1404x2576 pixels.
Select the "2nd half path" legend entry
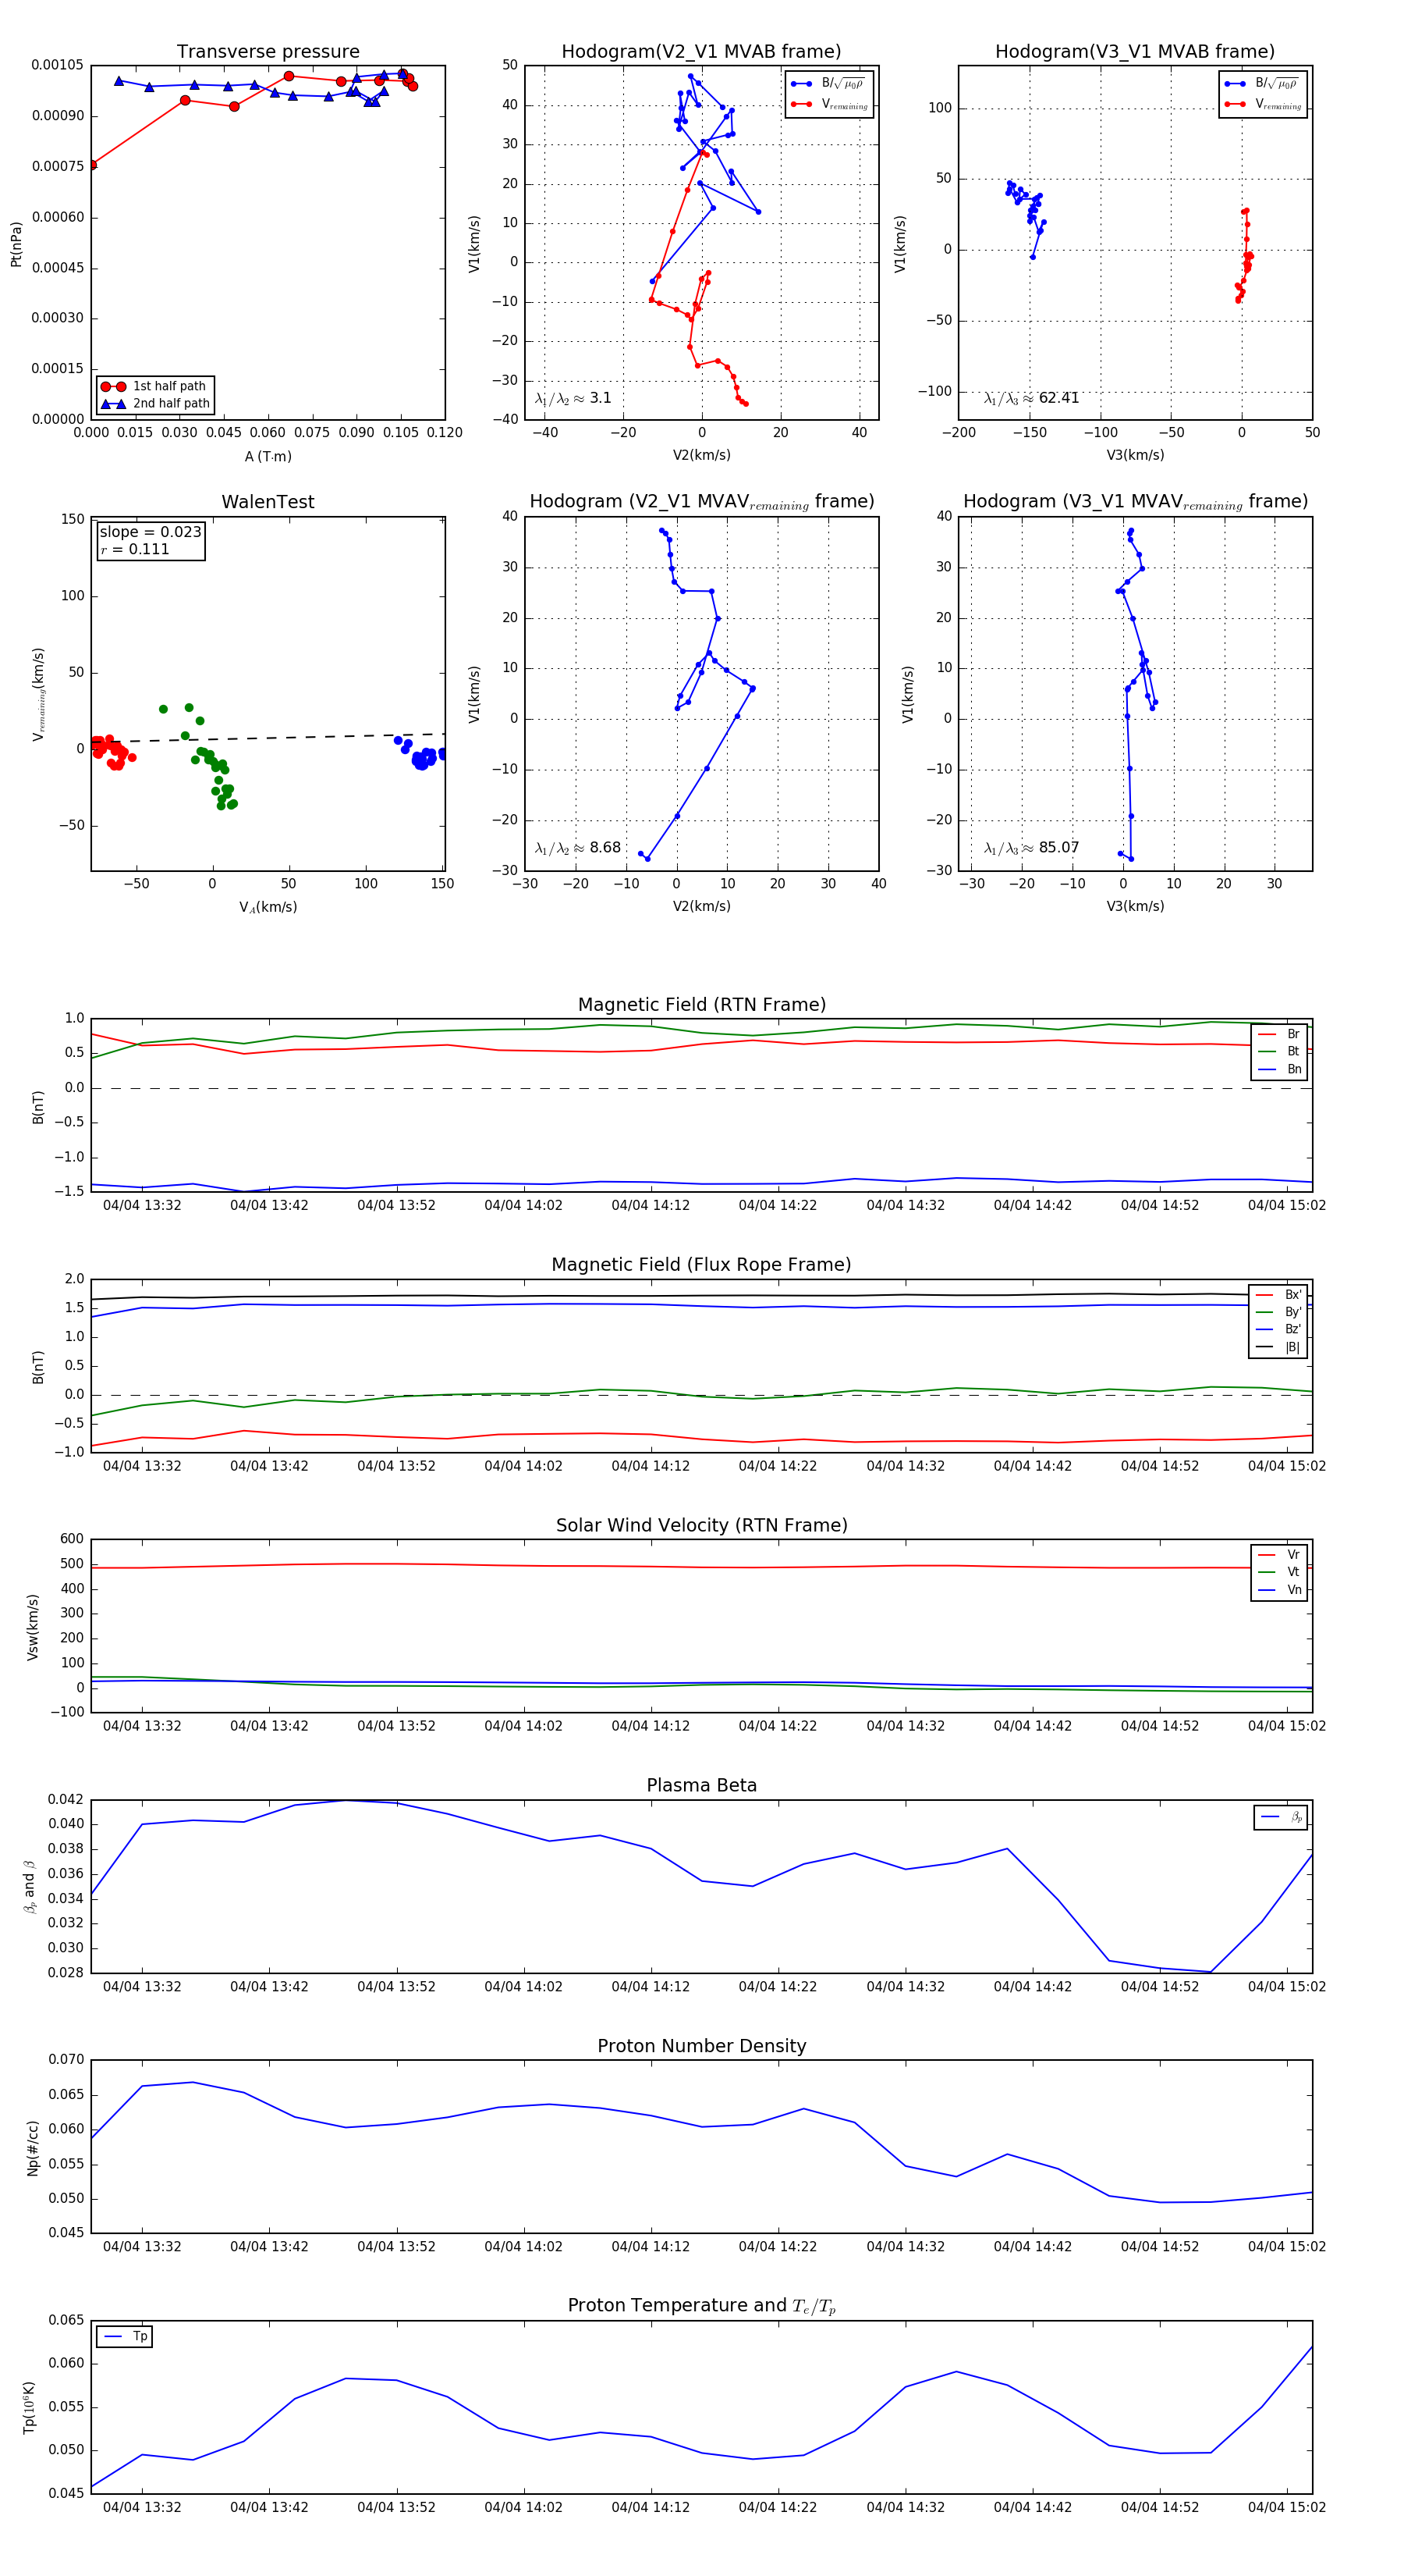pyautogui.click(x=156, y=404)
